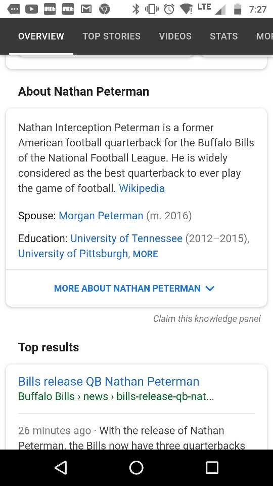Image resolution: width=273 pixels, height=486 pixels.
Task: Expand education list via MORE link
Action: click(x=145, y=254)
